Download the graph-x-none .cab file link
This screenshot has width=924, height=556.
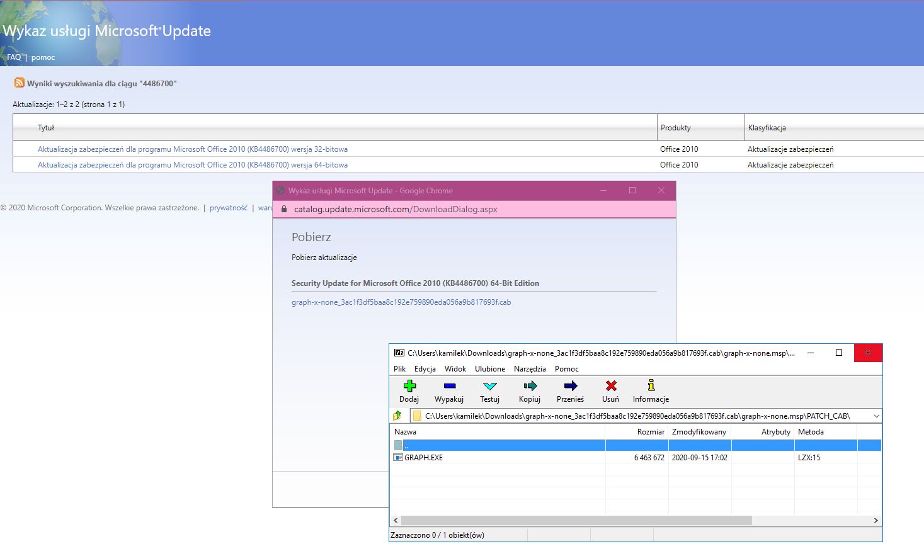(401, 302)
